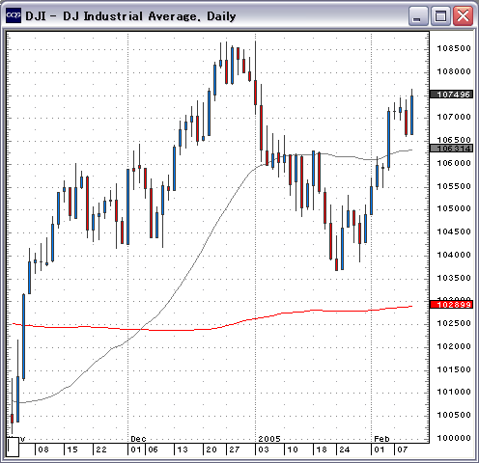Viewport: 479px width, 463px height.
Task: Click the 101500 price axis label
Action: pos(454,369)
